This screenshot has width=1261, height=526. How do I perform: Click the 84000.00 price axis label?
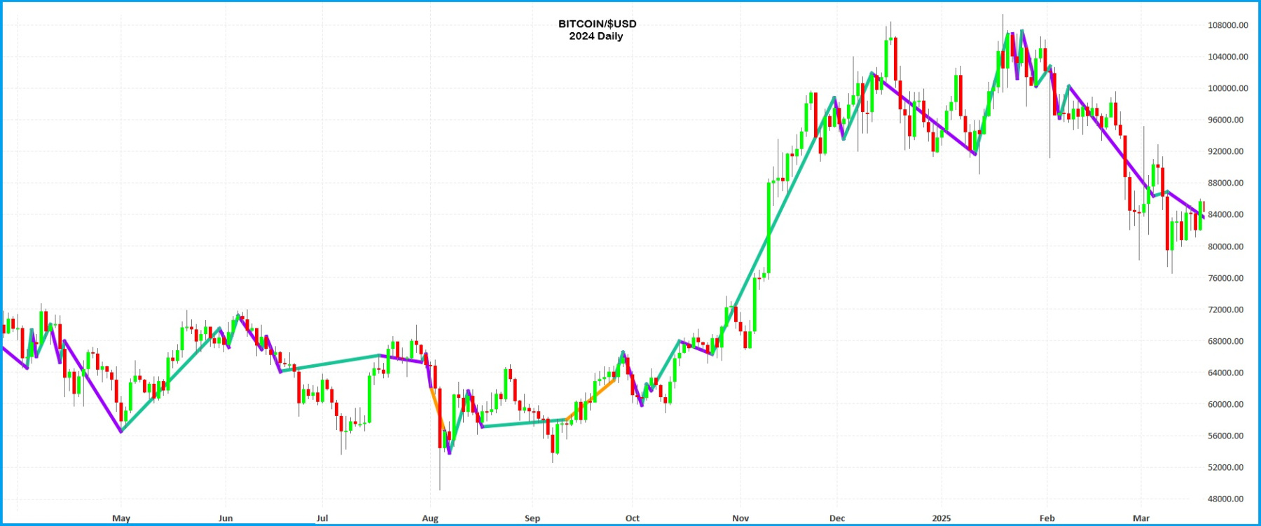(x=1227, y=214)
